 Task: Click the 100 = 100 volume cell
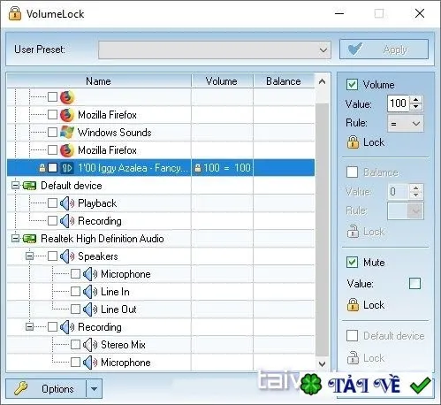coord(223,168)
